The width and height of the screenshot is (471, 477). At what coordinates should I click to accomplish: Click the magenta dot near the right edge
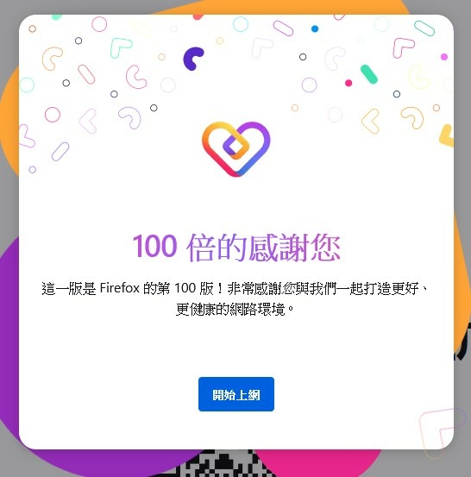(444, 57)
